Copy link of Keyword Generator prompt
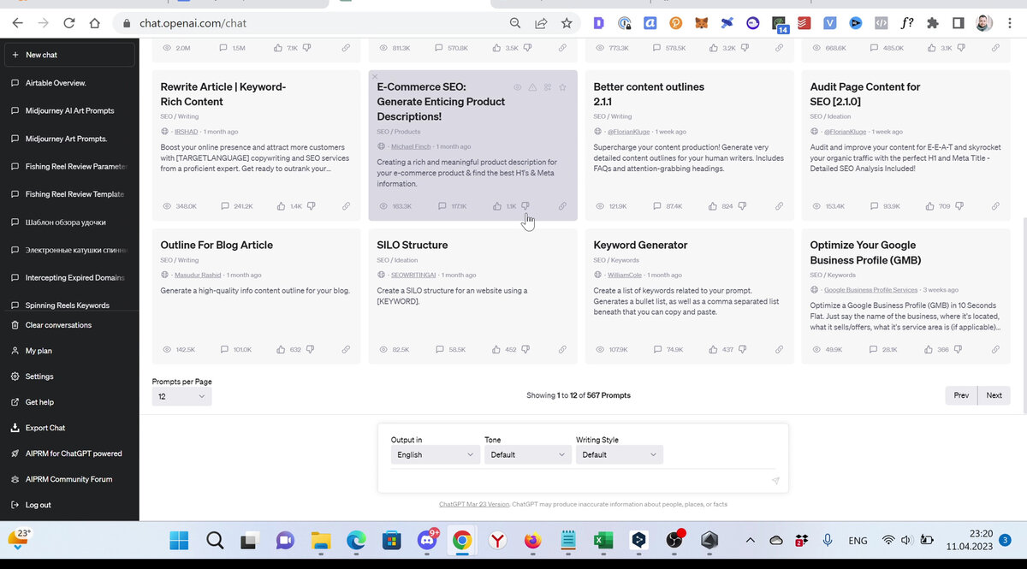The height and width of the screenshot is (569, 1027). tap(779, 349)
